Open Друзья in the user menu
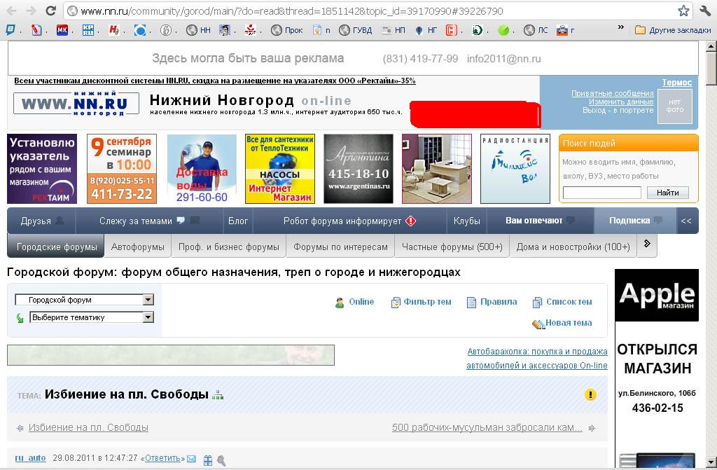 42,221
